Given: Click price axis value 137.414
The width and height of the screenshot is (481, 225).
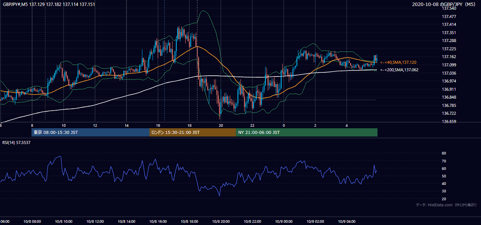Looking at the screenshot, I should 449,24.
